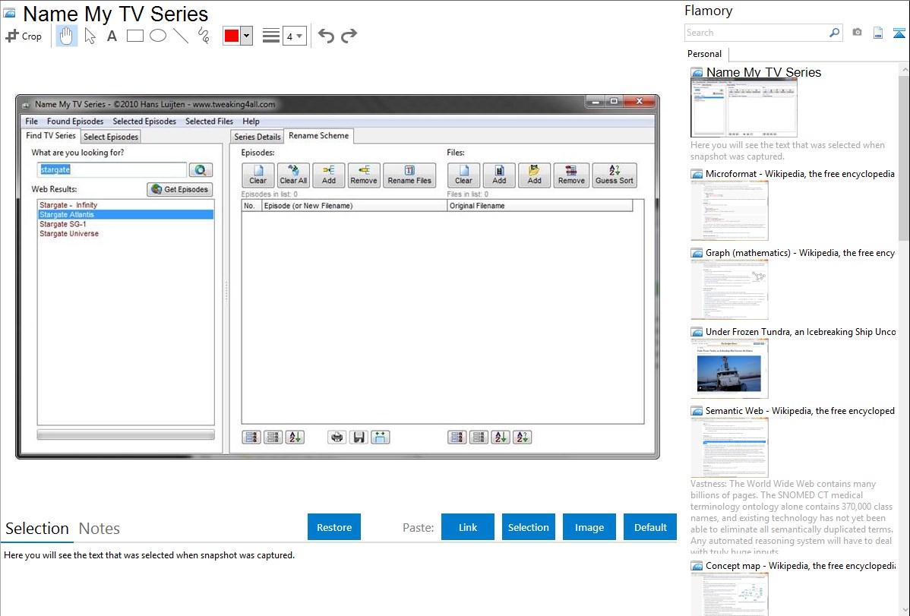The width and height of the screenshot is (910, 616).
Task: Pick the freehand squiggle tool
Action: point(204,36)
